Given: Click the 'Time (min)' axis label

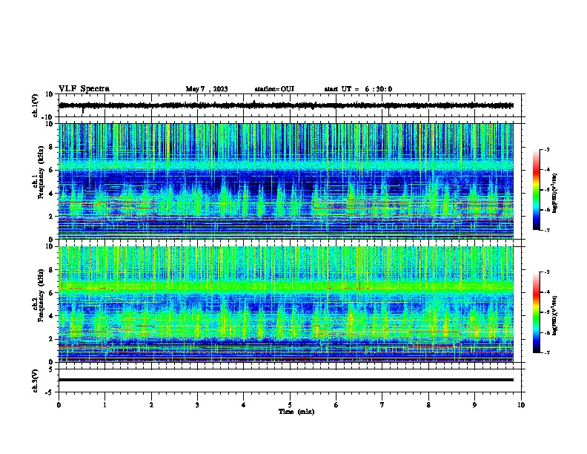Looking at the screenshot, I should (296, 412).
